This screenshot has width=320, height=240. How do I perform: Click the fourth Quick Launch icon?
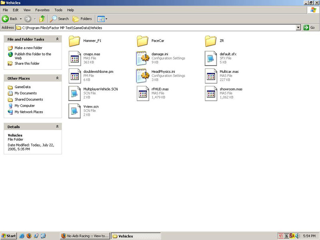(x=43, y=236)
